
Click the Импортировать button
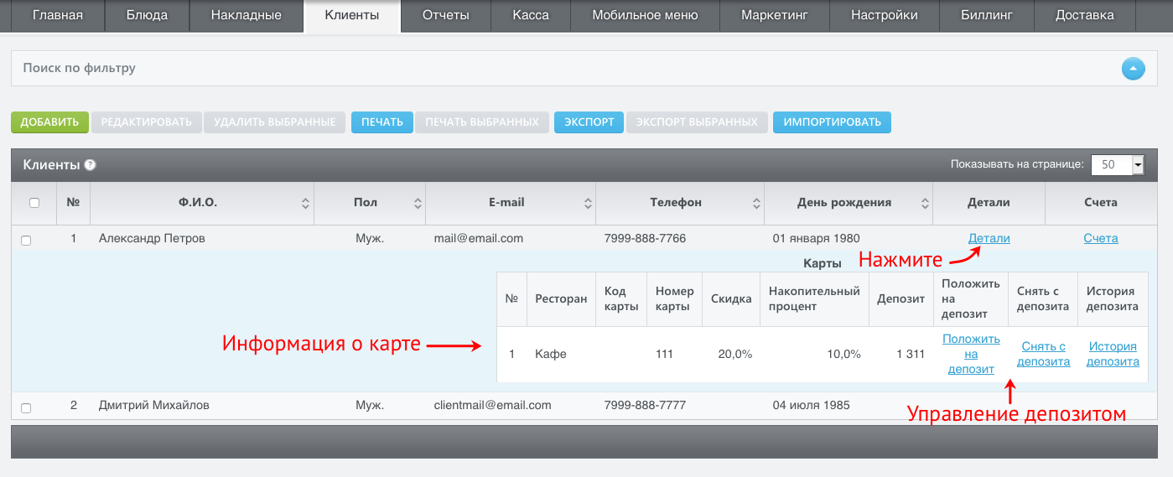(832, 122)
